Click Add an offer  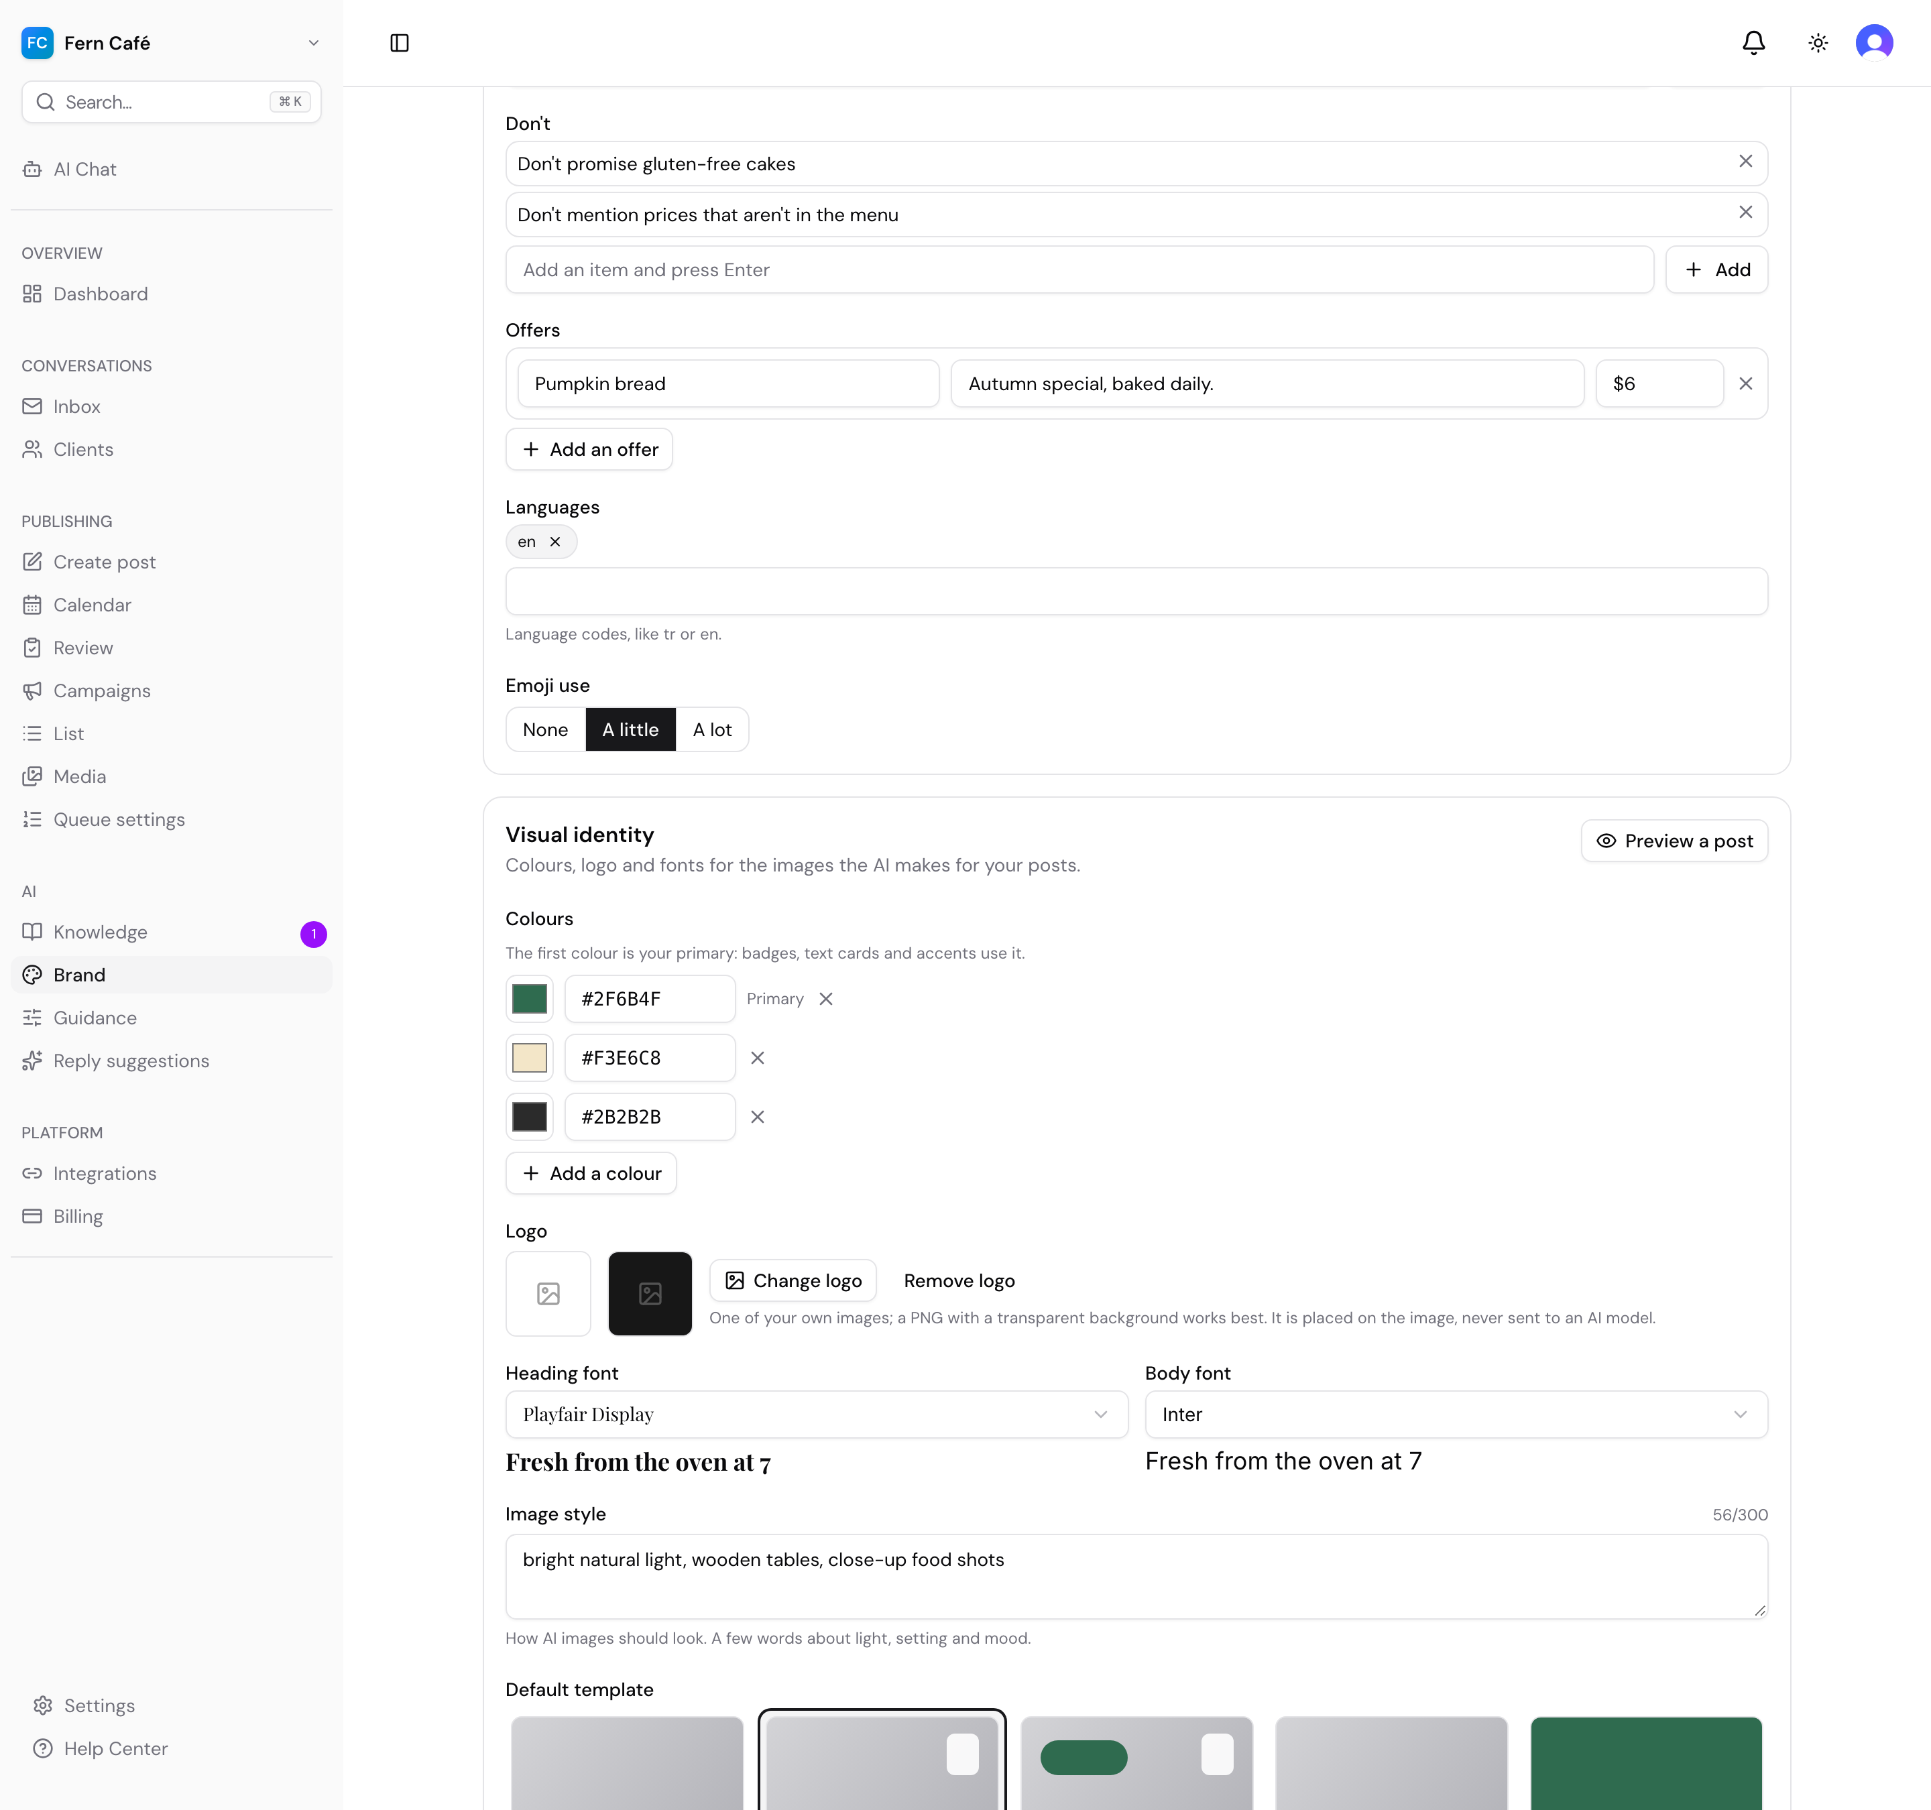tap(589, 448)
